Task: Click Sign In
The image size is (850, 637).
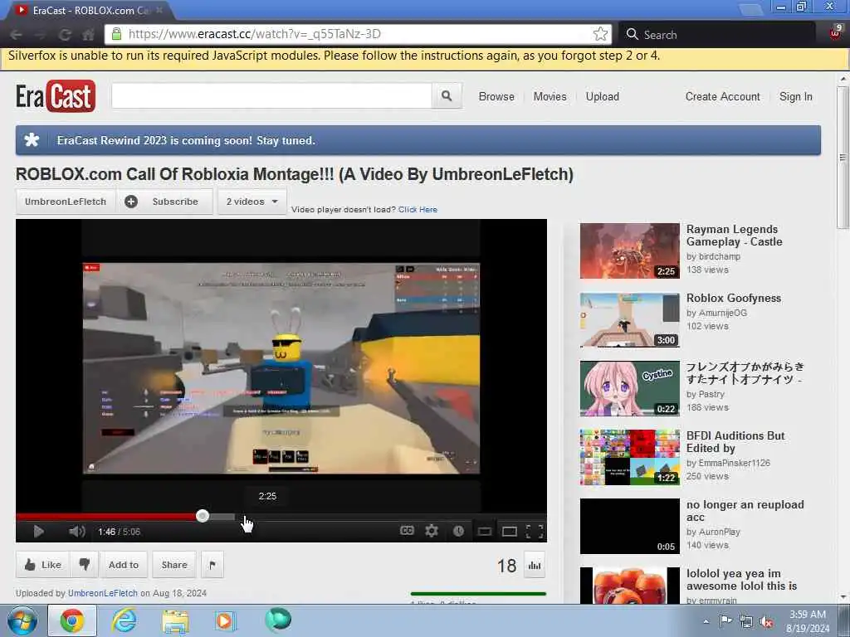Action: [x=796, y=96]
